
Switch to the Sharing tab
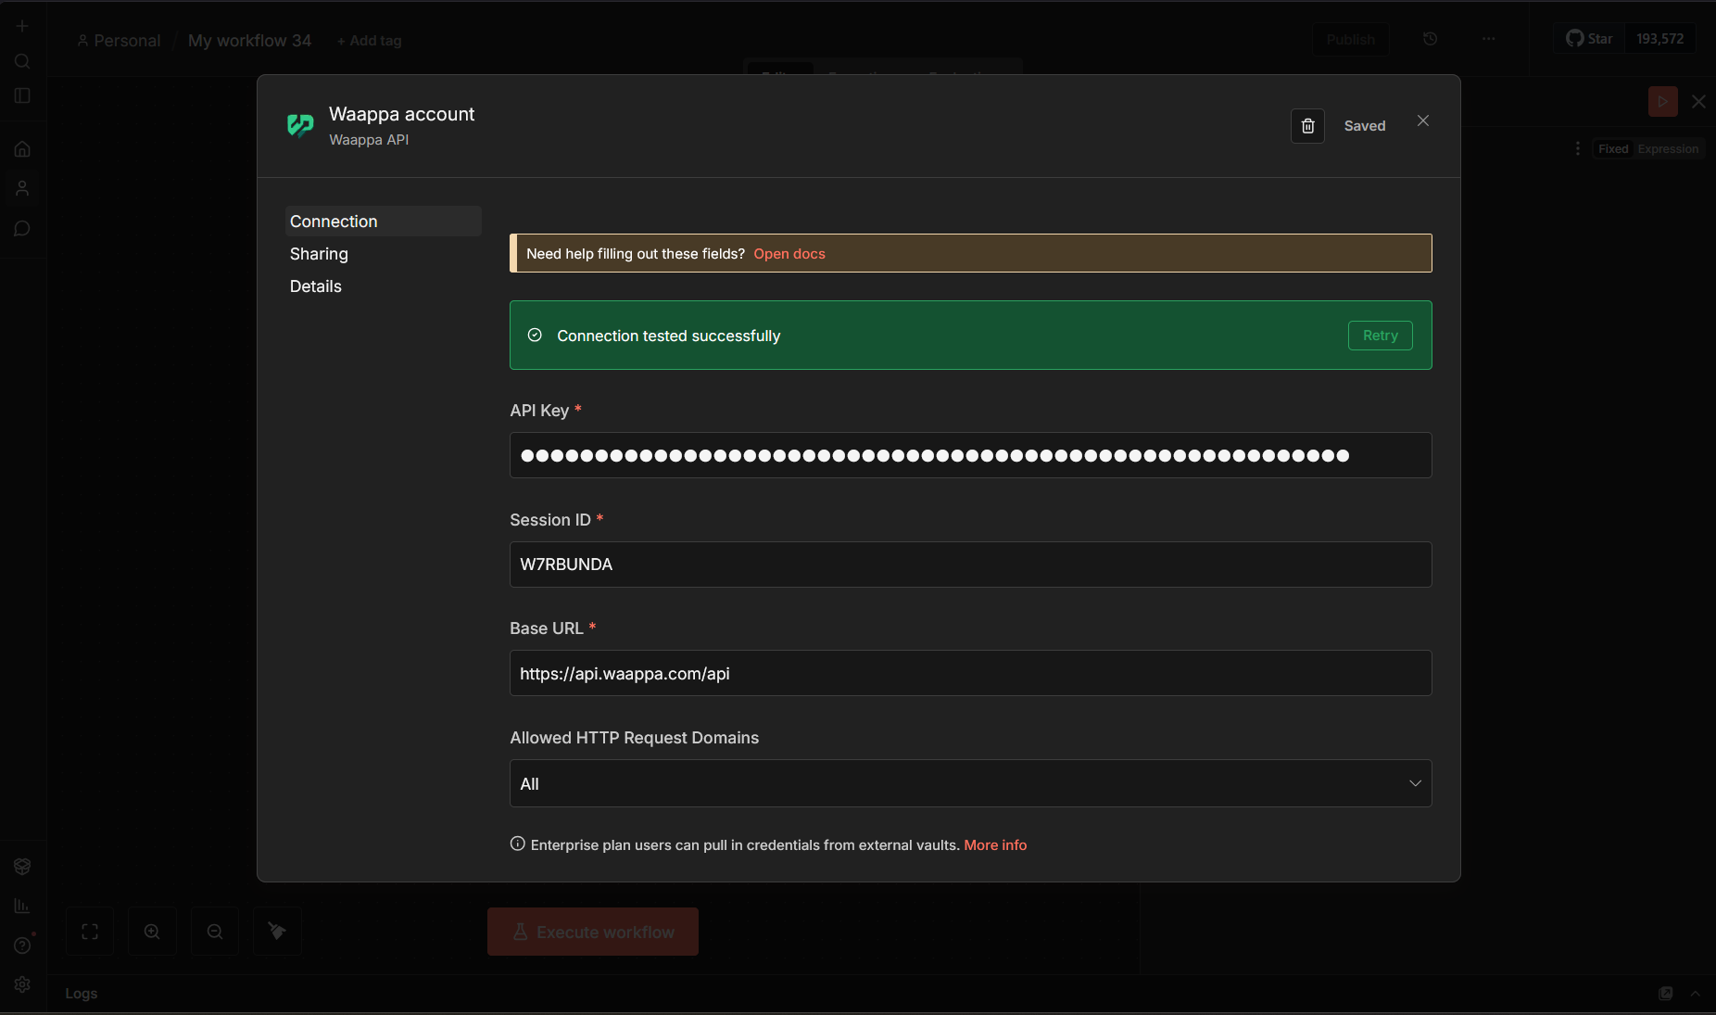(x=319, y=253)
